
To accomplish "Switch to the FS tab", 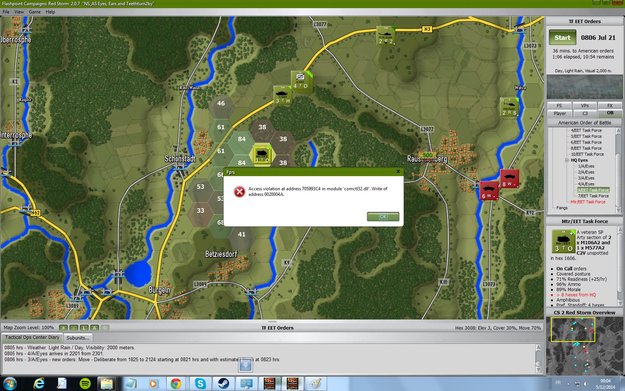I will [559, 106].
